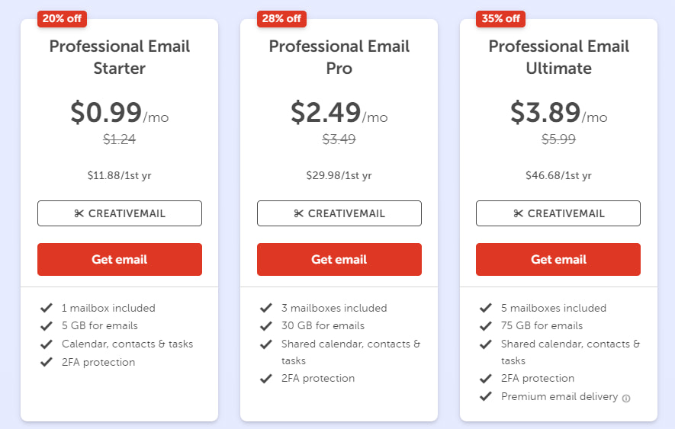This screenshot has width=675, height=429.
Task: Click the checkmark next to 75 GB for emails
Action: tap(485, 326)
